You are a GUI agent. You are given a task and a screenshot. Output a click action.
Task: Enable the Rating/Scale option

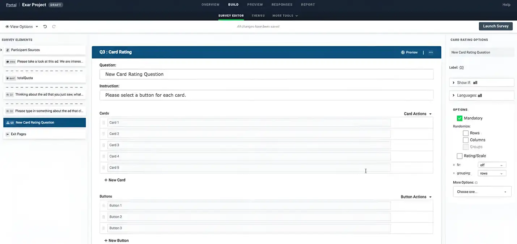(459, 156)
